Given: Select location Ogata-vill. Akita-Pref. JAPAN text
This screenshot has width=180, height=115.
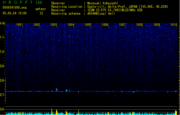Looking at the screenshot, I should click(112, 7).
